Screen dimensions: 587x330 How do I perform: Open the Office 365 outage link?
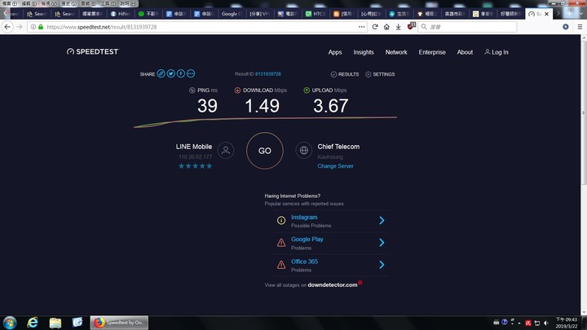point(304,262)
